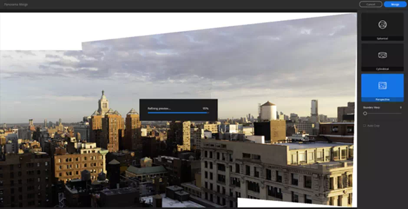
Task: Click the Refining preview status text
Action: [159, 108]
